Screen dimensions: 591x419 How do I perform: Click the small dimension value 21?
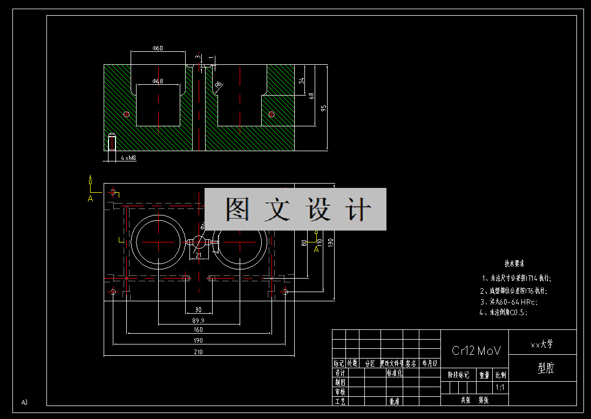click(199, 255)
